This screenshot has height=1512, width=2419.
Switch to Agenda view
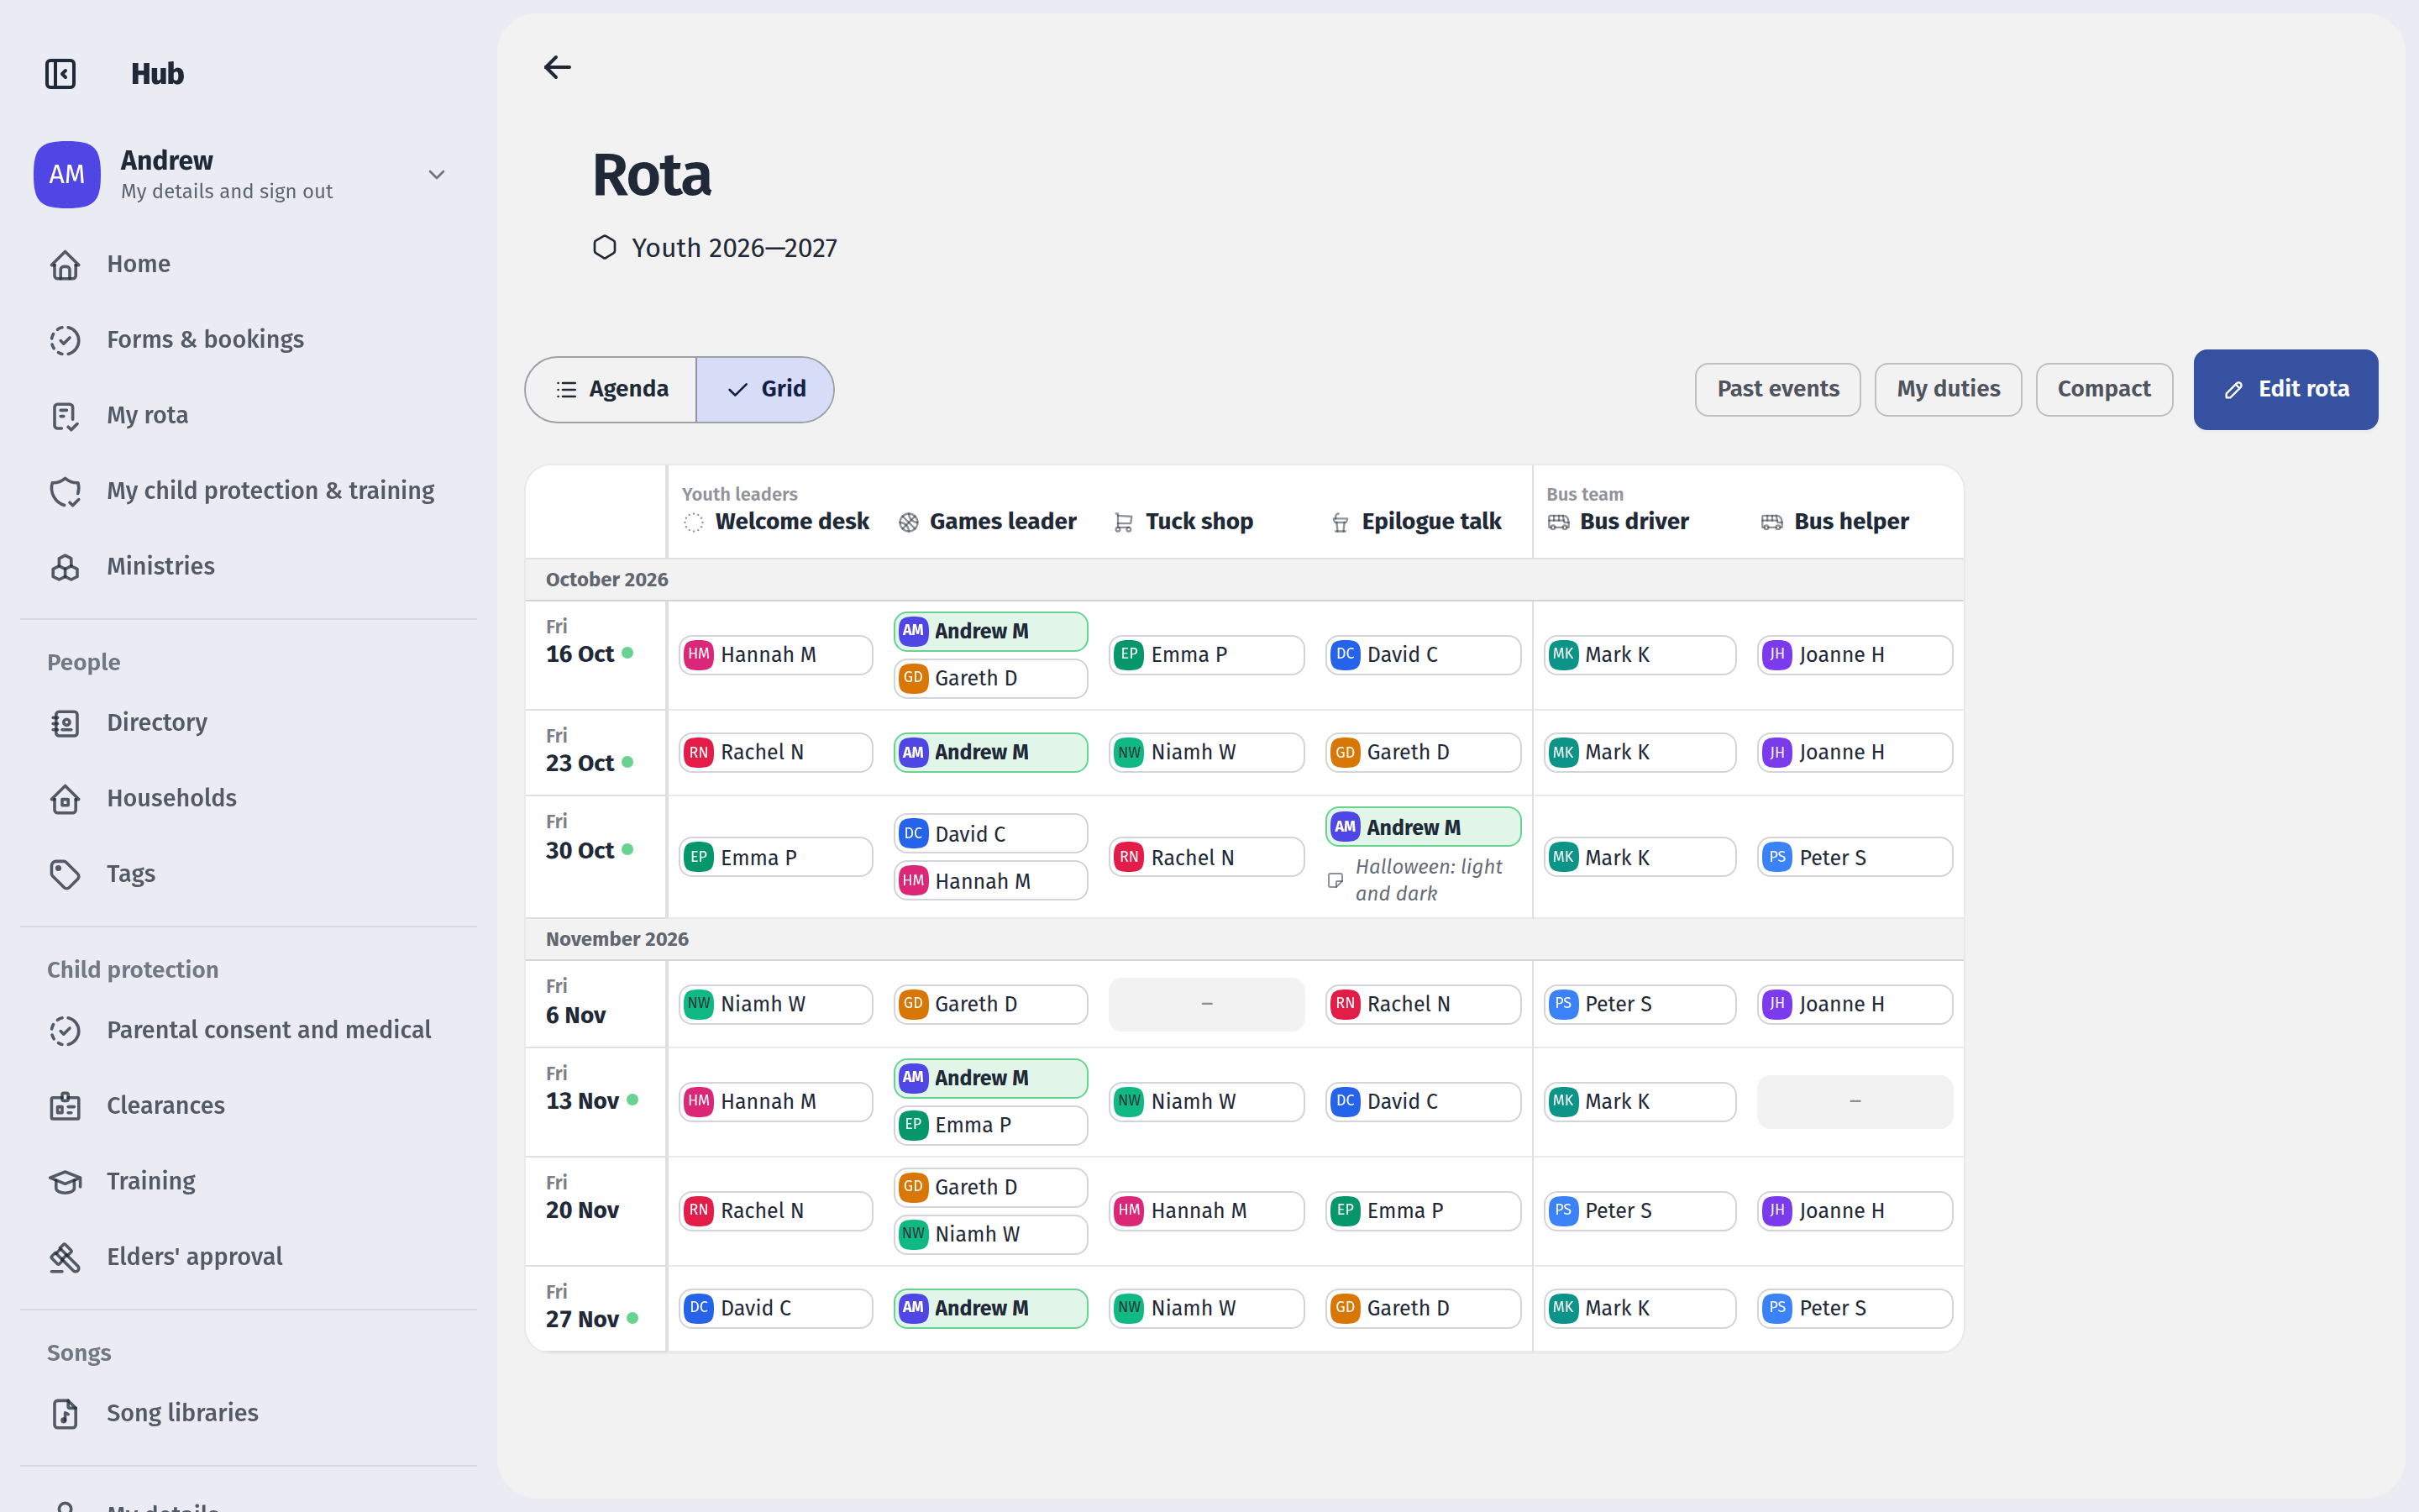click(x=611, y=389)
